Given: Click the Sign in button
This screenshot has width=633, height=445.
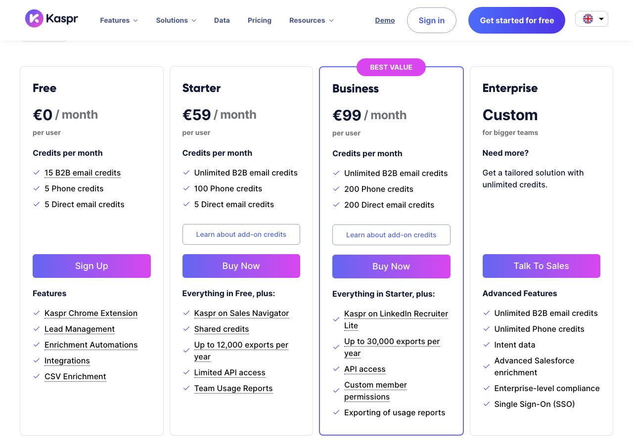Looking at the screenshot, I should (x=432, y=20).
